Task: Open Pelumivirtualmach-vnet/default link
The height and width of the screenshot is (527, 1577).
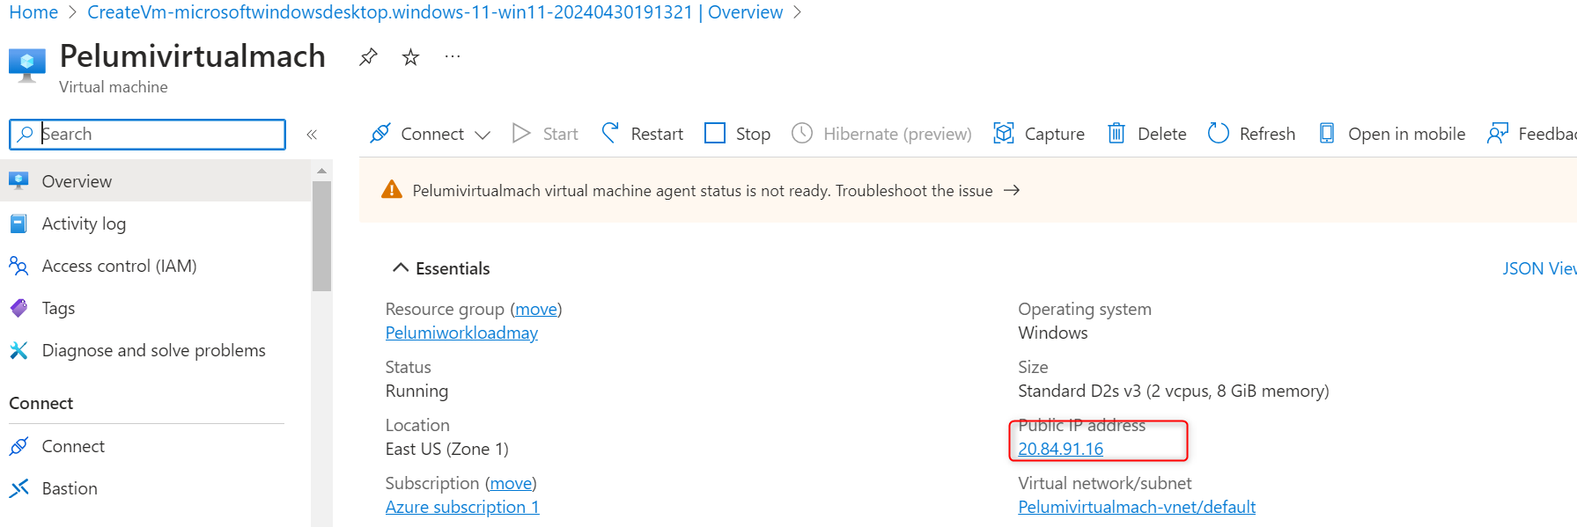Action: point(1137,507)
